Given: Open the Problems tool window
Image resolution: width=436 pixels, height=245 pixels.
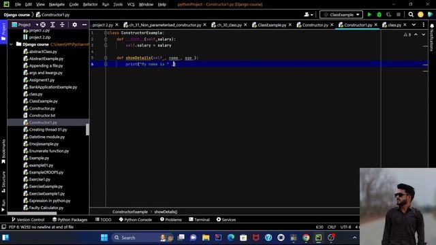Looking at the screenshot, I should [171, 220].
